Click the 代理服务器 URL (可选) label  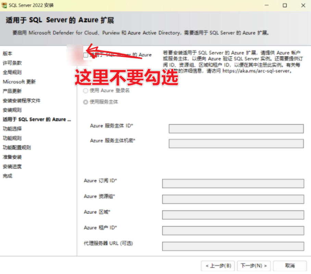[108, 243]
